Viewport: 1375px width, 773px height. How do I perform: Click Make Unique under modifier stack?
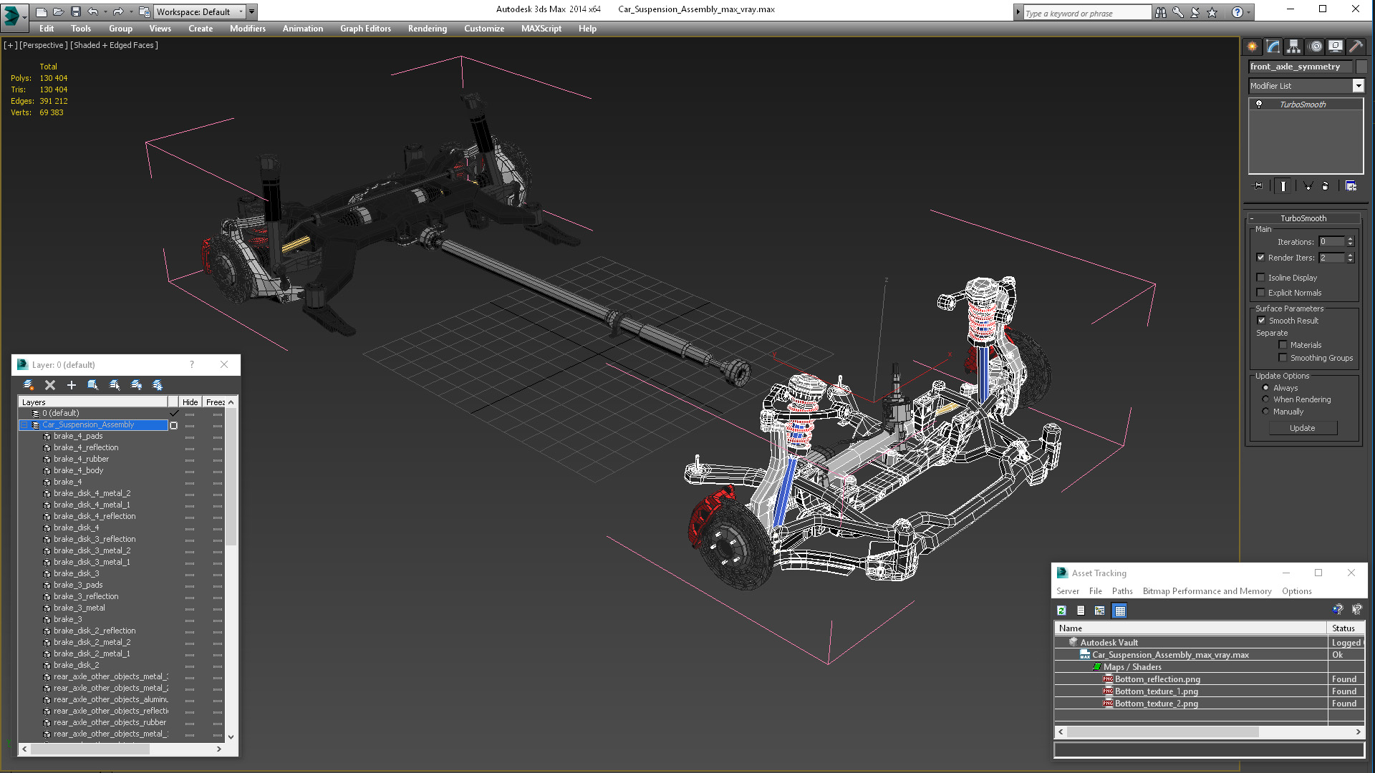coord(1307,186)
